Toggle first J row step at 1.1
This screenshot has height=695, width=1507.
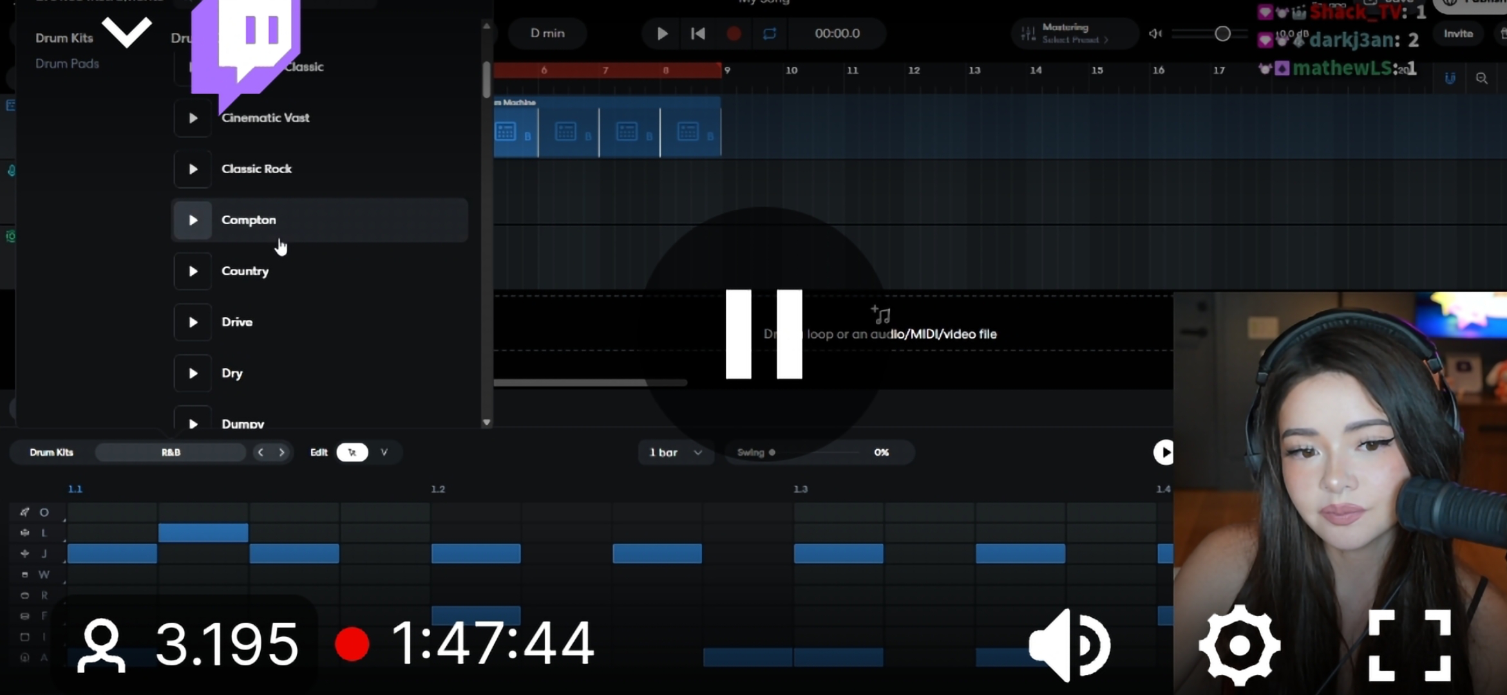click(112, 553)
